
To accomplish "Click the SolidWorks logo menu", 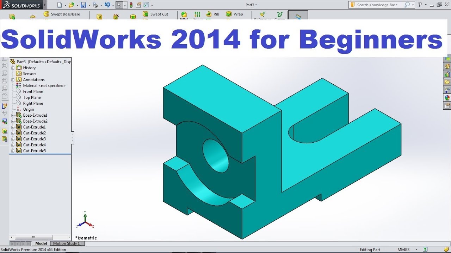I will coord(21,5).
